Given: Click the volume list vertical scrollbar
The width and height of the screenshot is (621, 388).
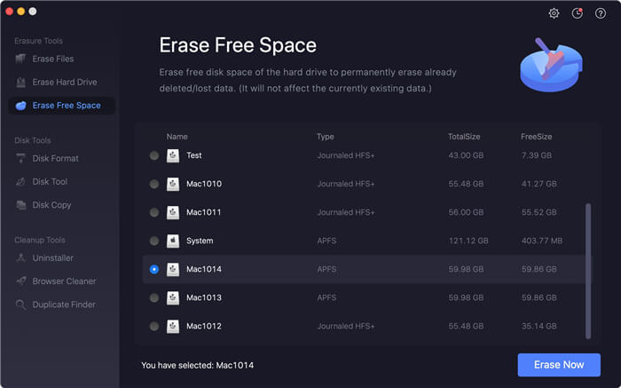Looking at the screenshot, I should pos(588,271).
